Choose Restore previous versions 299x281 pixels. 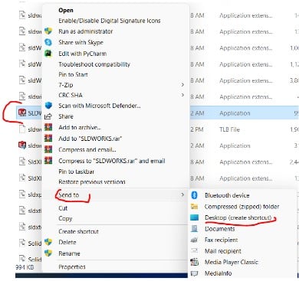click(92, 182)
